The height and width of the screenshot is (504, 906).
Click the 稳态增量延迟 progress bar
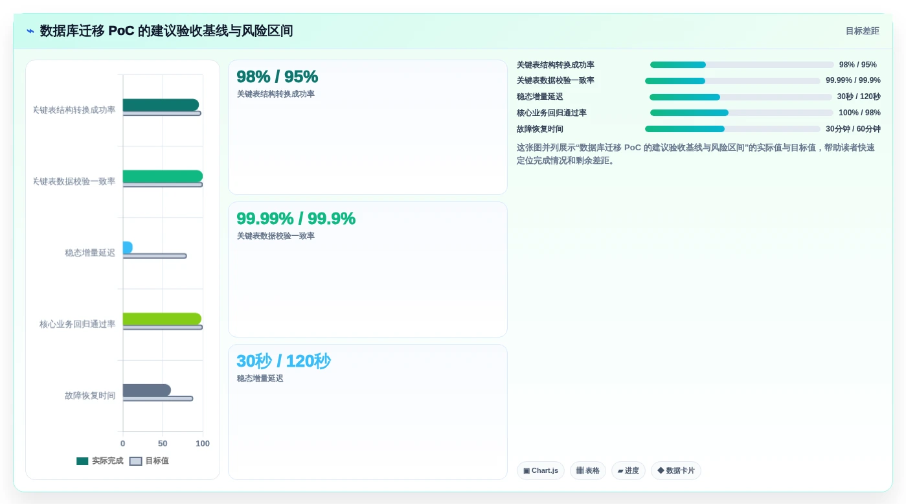[x=741, y=97]
